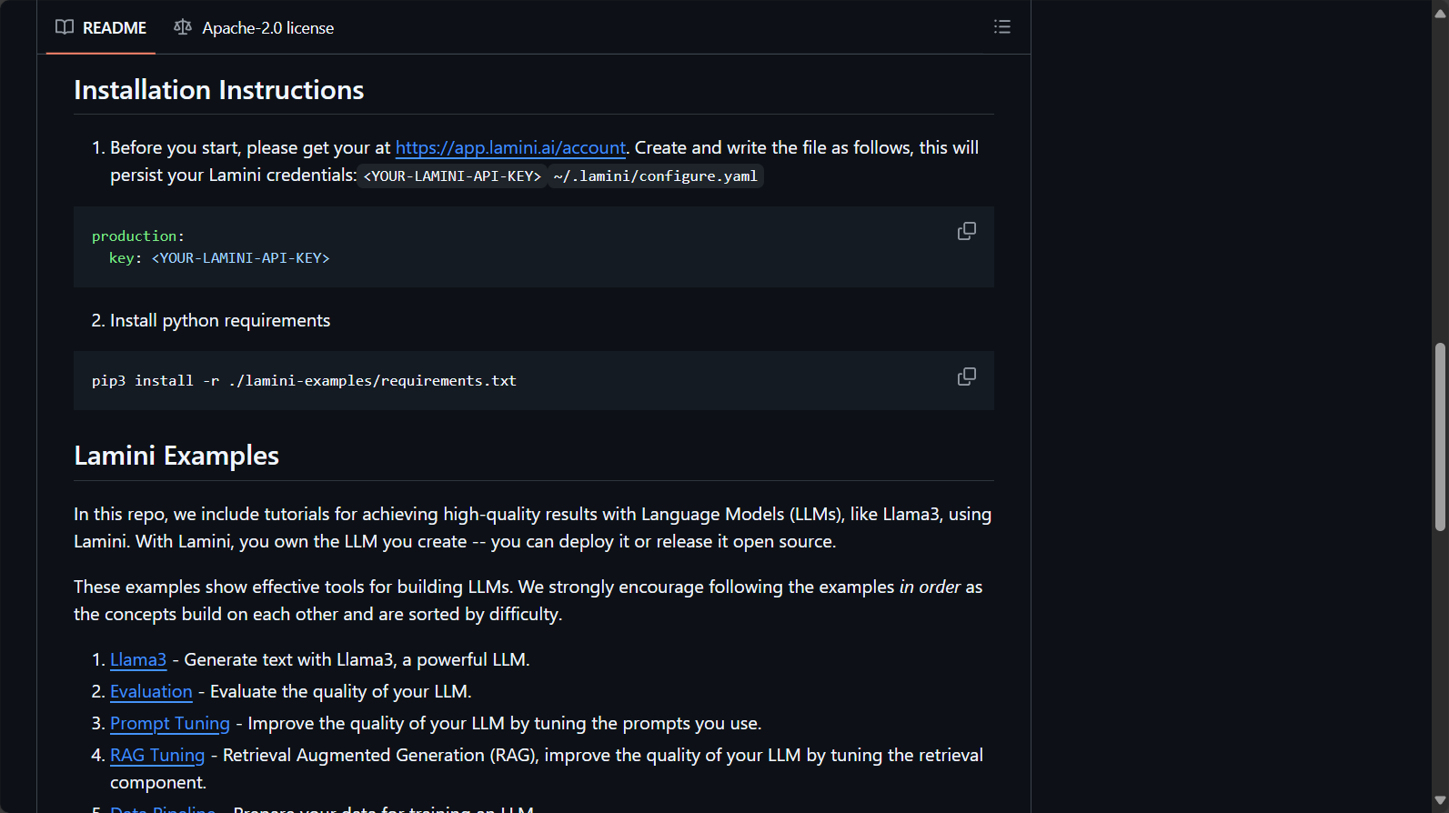This screenshot has width=1449, height=813.
Task: Click 'Install python requirements' step text
Action: (220, 320)
